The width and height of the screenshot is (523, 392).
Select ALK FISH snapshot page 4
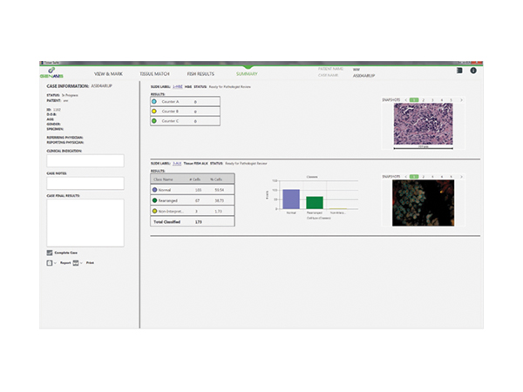(x=442, y=177)
